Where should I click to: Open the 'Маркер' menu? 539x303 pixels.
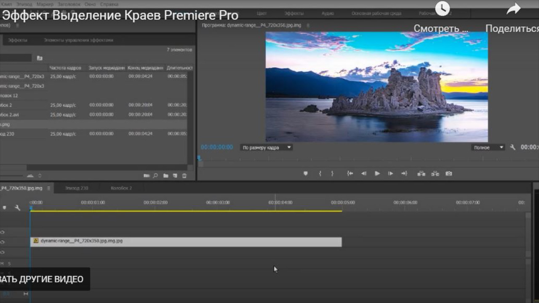pos(45,4)
